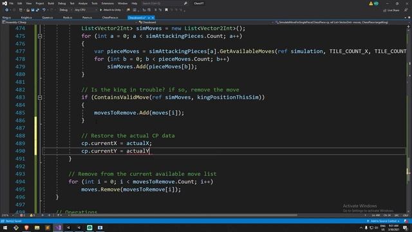Show hidden system tray icons

(x=361, y=227)
